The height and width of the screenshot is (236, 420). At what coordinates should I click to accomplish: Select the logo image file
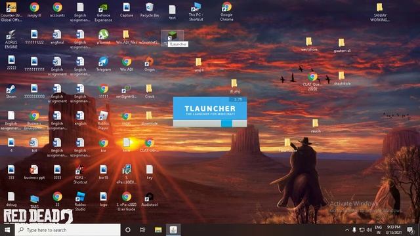(x=104, y=199)
